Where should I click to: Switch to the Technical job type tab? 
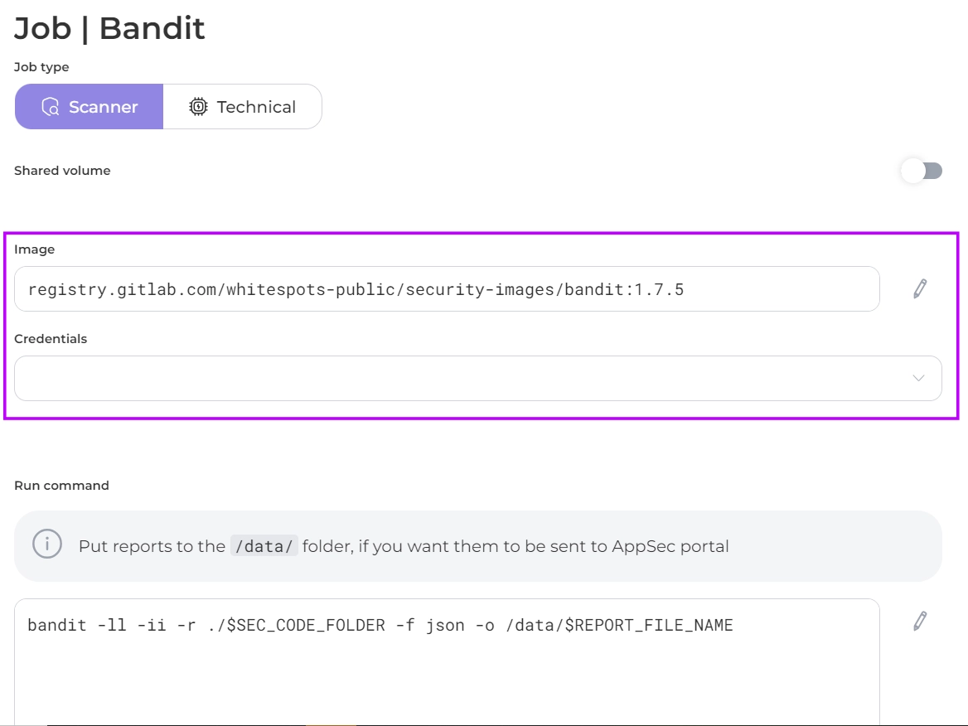(242, 107)
